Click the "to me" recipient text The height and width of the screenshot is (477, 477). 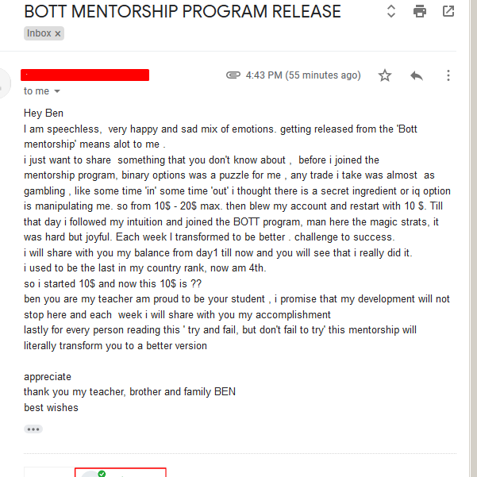[x=36, y=91]
